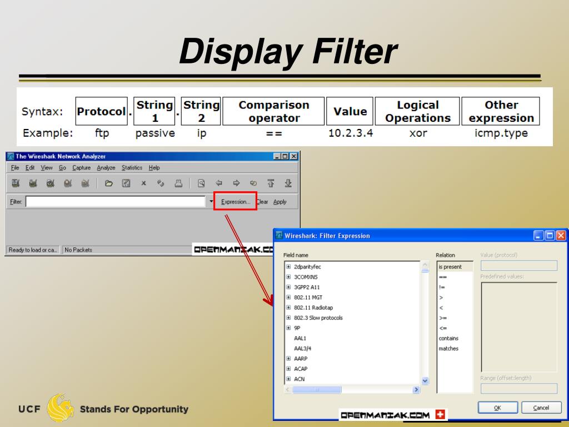The height and width of the screenshot is (427, 569).
Task: Apply the display filter
Action: (x=280, y=202)
